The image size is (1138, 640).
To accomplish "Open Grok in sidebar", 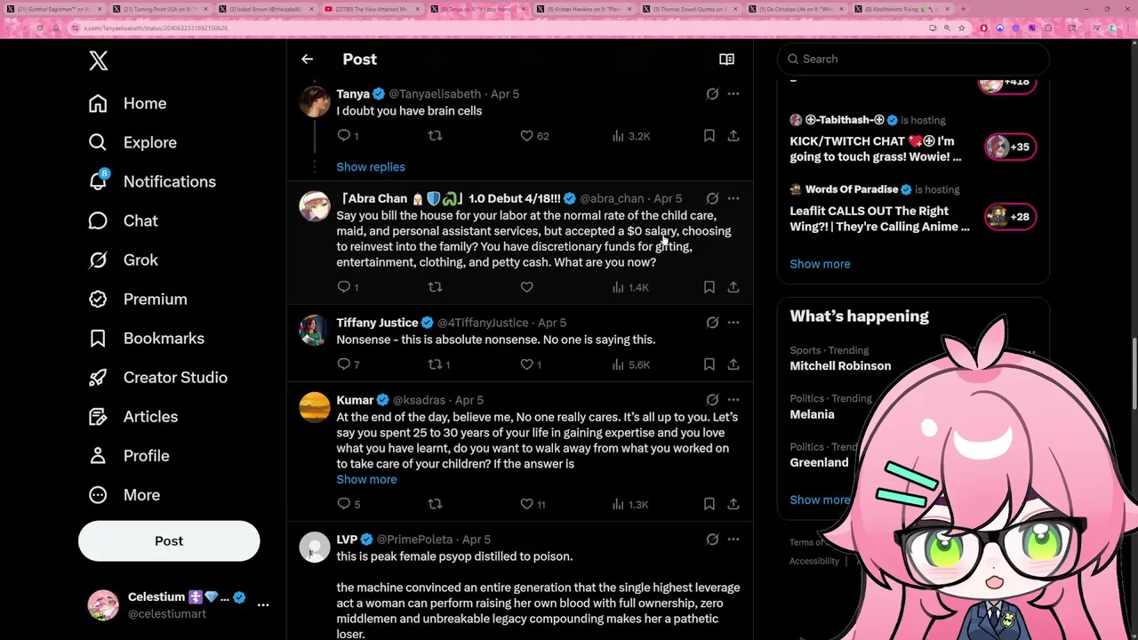I will [x=123, y=260].
